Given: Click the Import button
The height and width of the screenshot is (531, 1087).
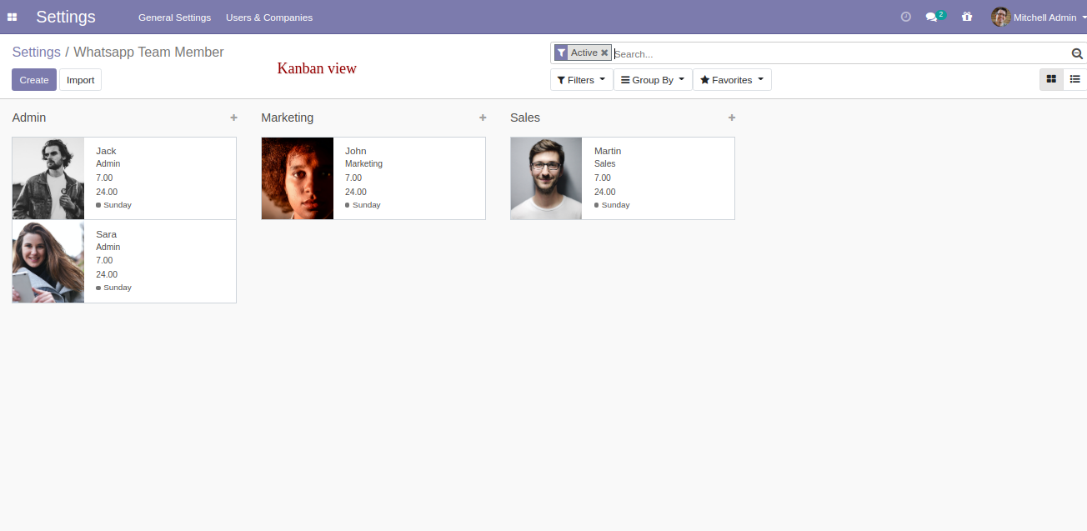Looking at the screenshot, I should point(80,80).
